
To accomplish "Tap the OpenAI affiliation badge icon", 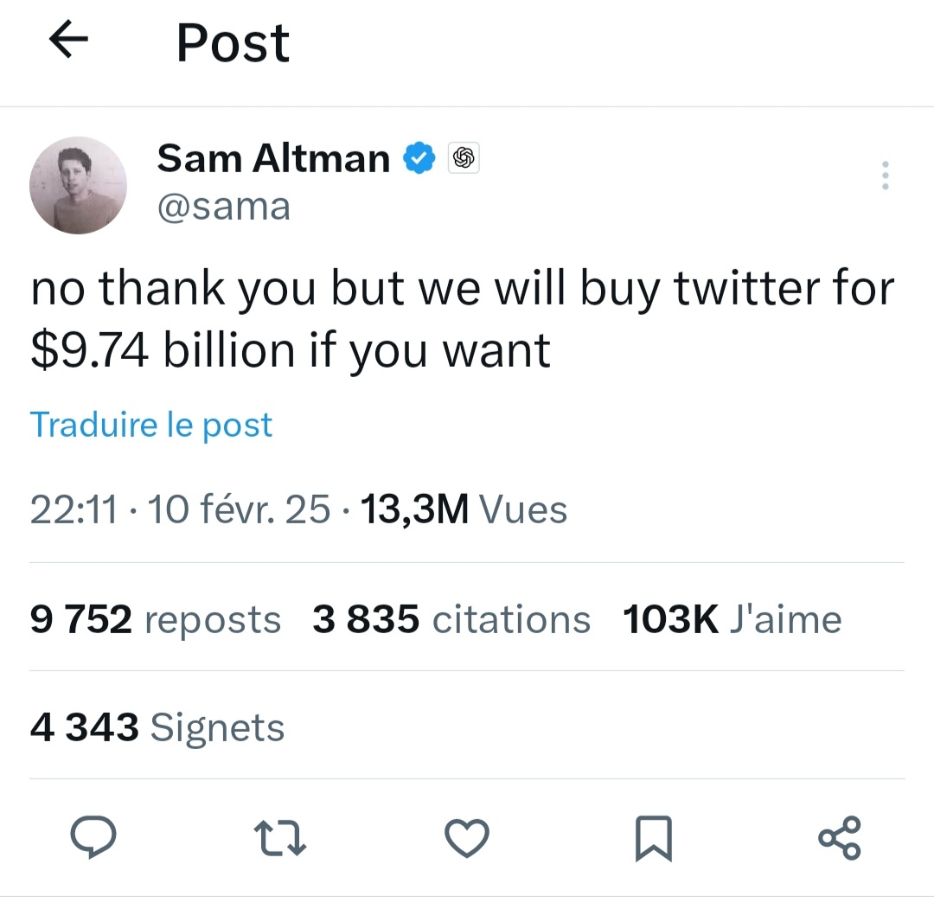I will tap(464, 158).
